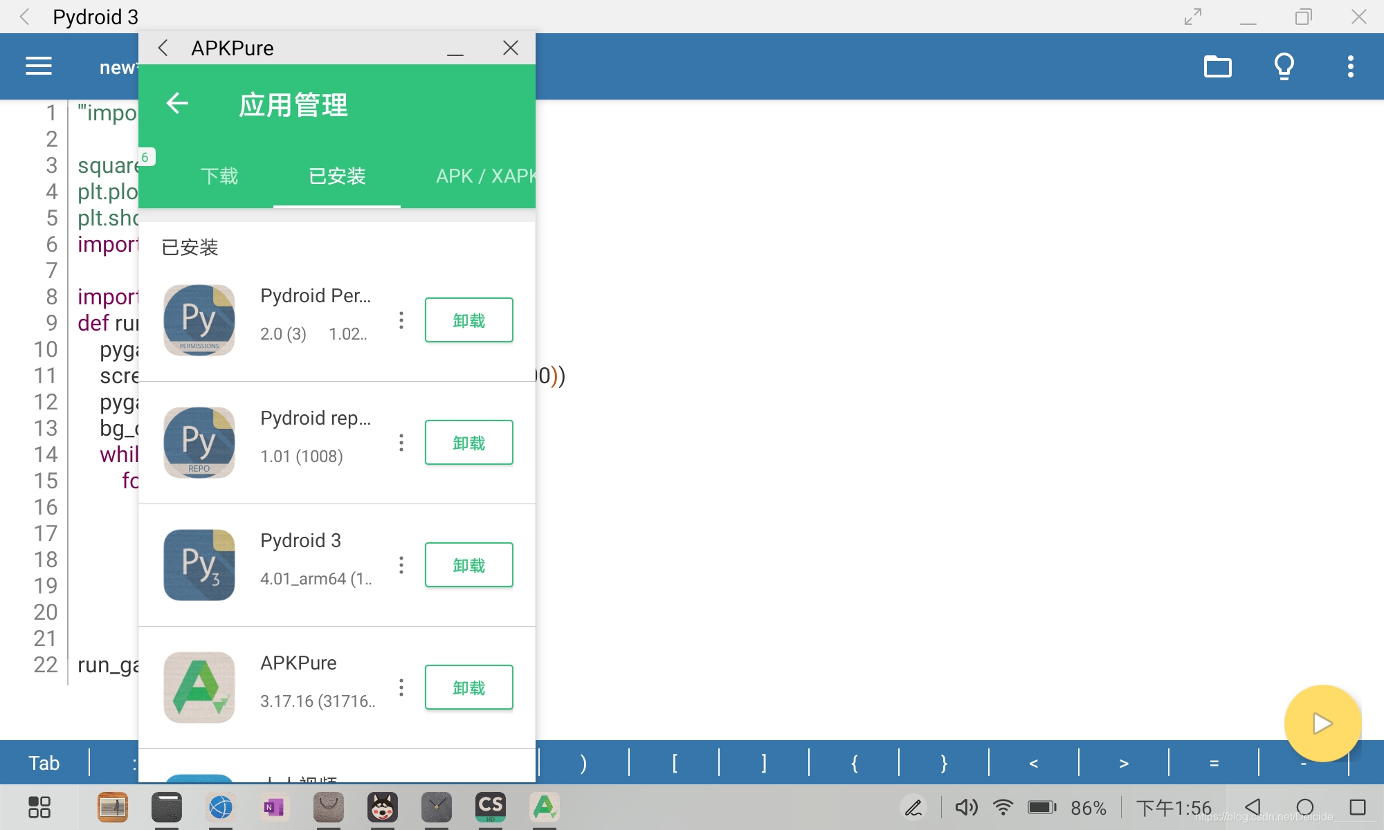This screenshot has width=1384, height=830.
Task: Click the lightbulb hints icon
Action: point(1284,66)
